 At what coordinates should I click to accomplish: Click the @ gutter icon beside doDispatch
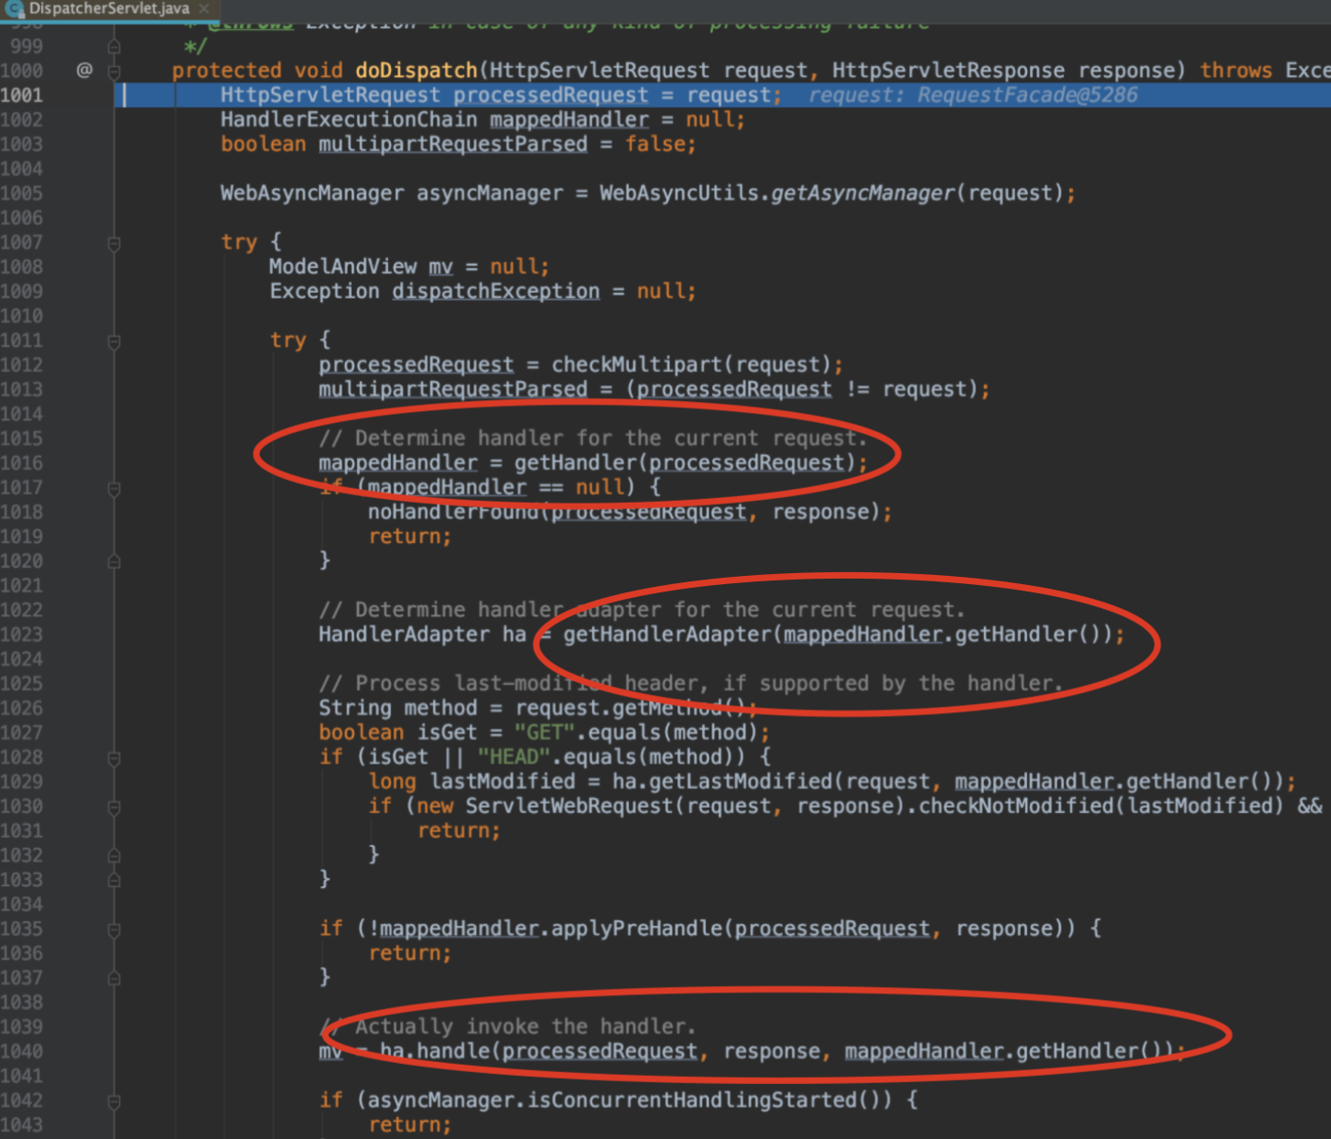click(84, 70)
